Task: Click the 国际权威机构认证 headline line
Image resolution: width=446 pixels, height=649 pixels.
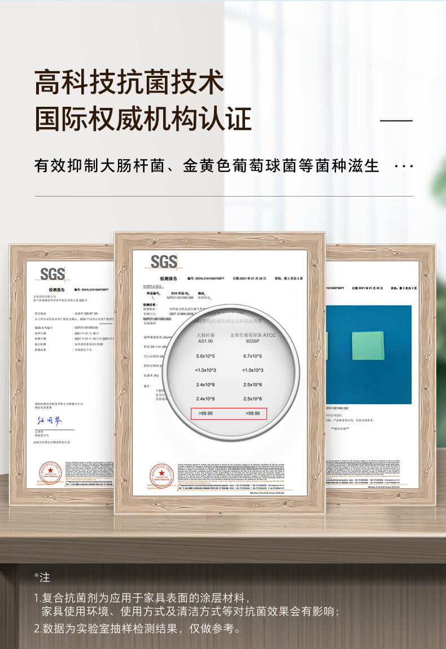Action: tap(143, 120)
